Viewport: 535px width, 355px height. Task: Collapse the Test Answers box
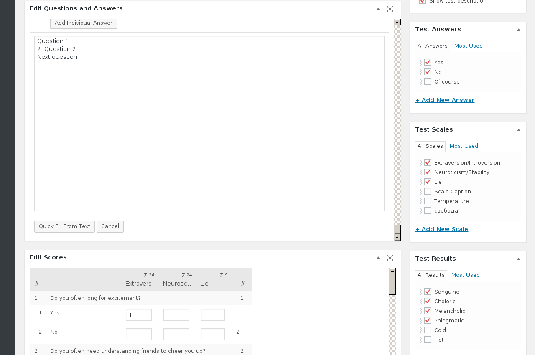pyautogui.click(x=519, y=30)
